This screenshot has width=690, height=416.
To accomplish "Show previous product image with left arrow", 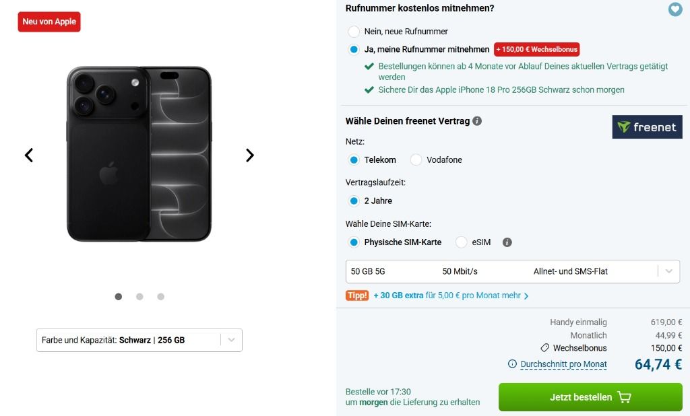I will click(x=29, y=155).
